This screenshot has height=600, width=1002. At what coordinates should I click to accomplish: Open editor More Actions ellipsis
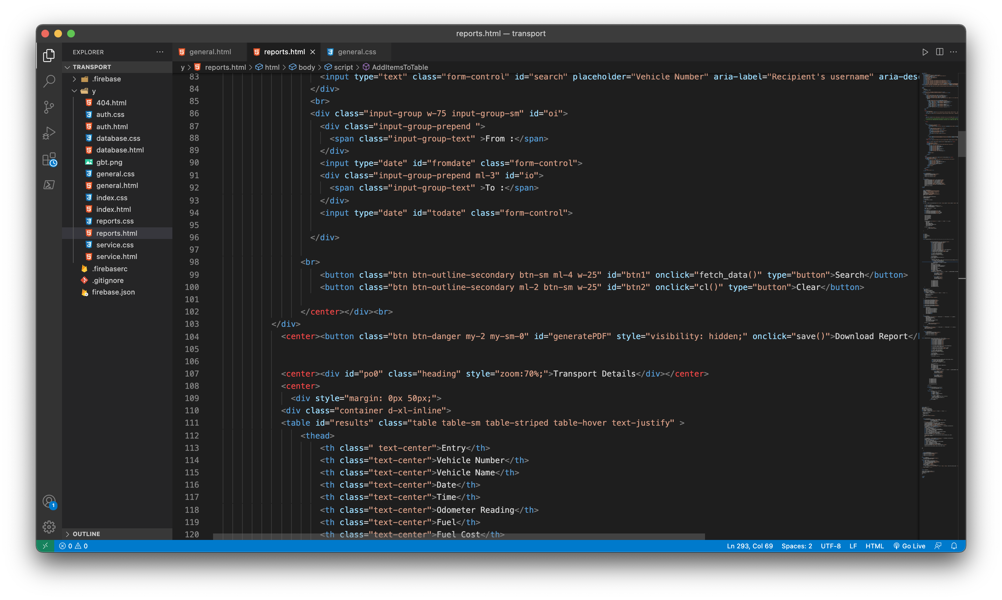pos(954,52)
